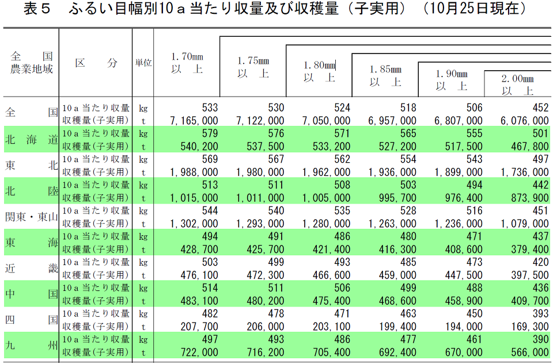Click the column header 1.90mm 以上
Image resolution: width=553 pixels, height=364 pixels.
pyautogui.click(x=452, y=81)
